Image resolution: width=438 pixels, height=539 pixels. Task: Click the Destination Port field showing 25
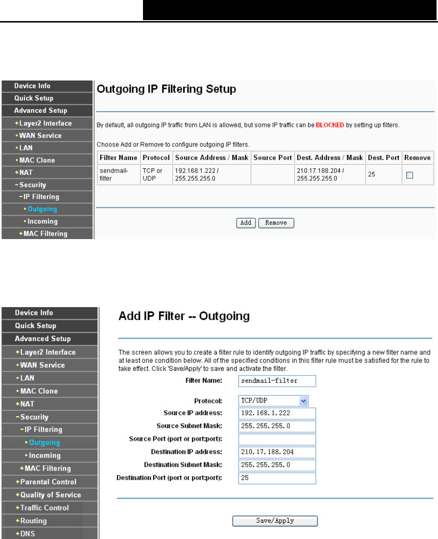277,478
